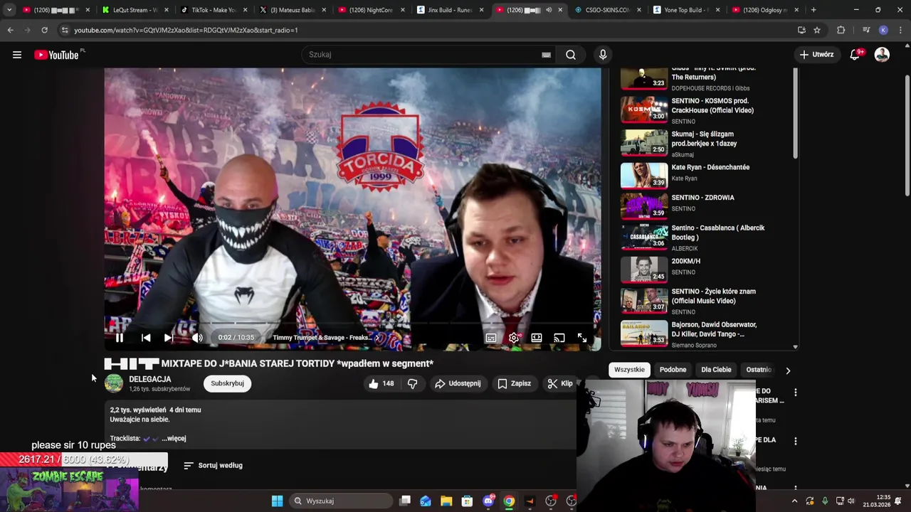The width and height of the screenshot is (911, 512).
Task: Open File Explorer from the taskbar
Action: point(446,501)
